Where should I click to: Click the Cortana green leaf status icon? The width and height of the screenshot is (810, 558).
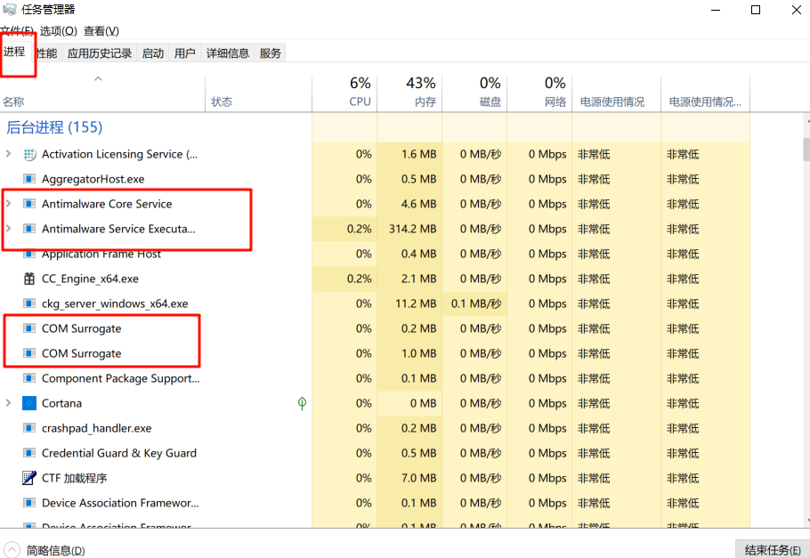click(x=302, y=403)
